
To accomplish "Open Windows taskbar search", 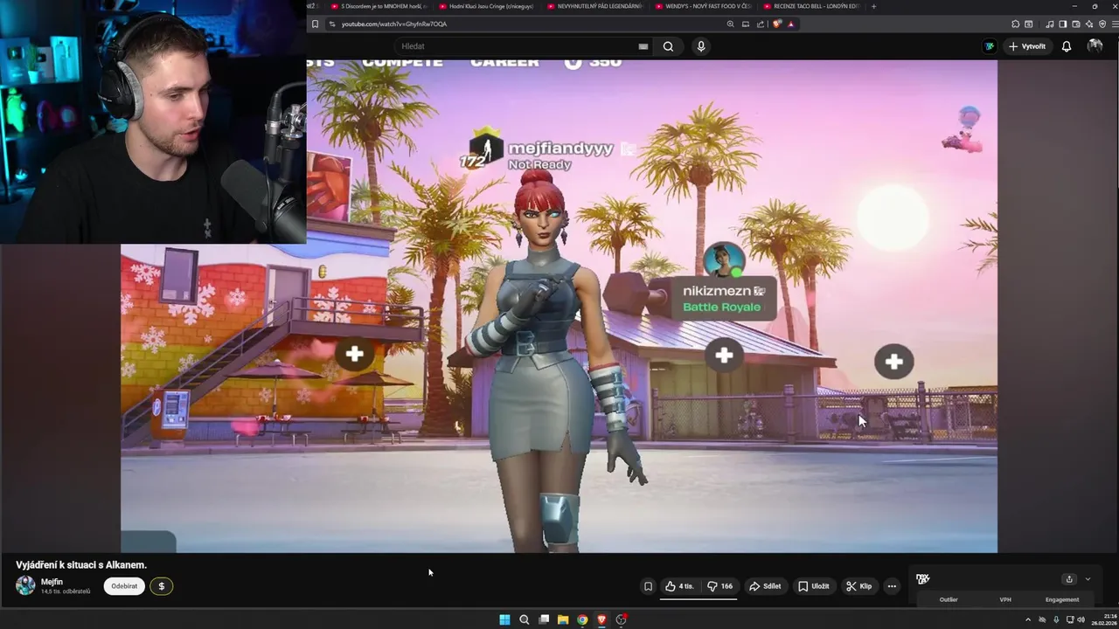I will click(525, 619).
